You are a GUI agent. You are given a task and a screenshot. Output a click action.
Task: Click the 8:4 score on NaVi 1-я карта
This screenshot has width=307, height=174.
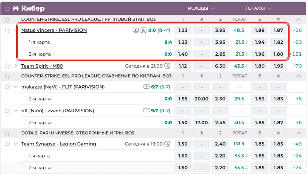click(168, 42)
